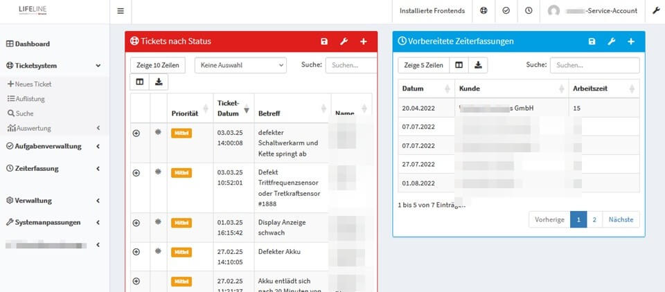Sort tickets by Betreff column
The height and width of the screenshot is (292, 665).
click(292, 108)
